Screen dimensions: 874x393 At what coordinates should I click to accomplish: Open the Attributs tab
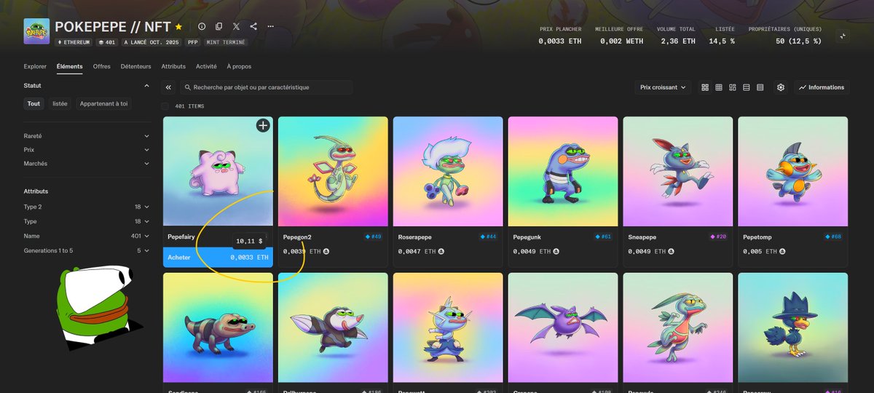click(x=173, y=66)
